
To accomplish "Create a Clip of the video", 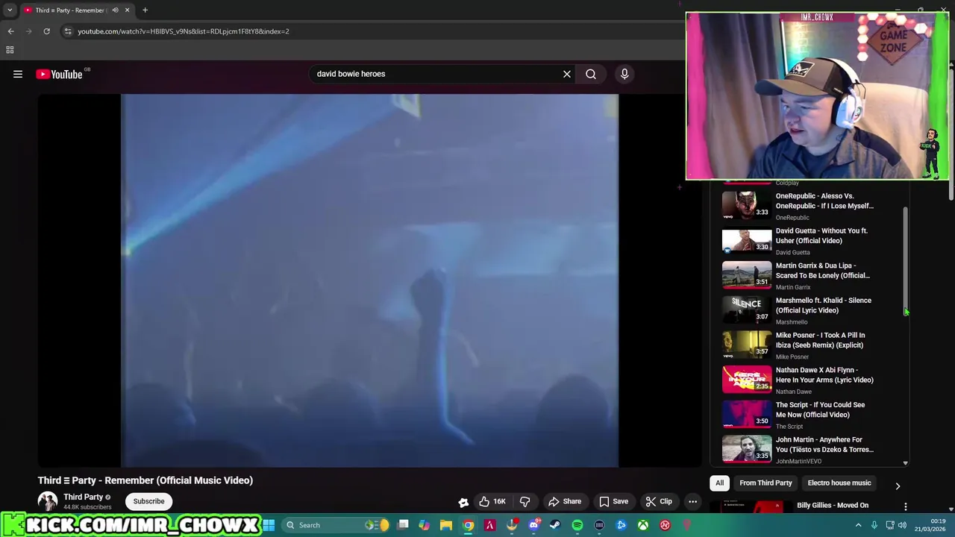I will pyautogui.click(x=659, y=501).
